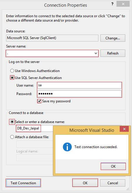The width and height of the screenshot is (132, 193).
Task: Click into the Password field
Action: click(x=80, y=94)
